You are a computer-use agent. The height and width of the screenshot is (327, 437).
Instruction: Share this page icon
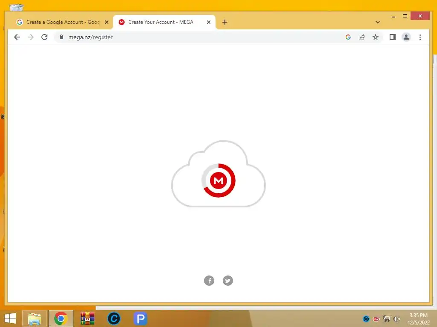click(x=362, y=37)
